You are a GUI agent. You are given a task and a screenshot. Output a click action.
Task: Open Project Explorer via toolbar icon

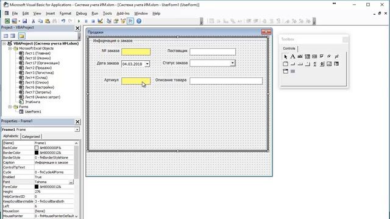tap(108, 21)
